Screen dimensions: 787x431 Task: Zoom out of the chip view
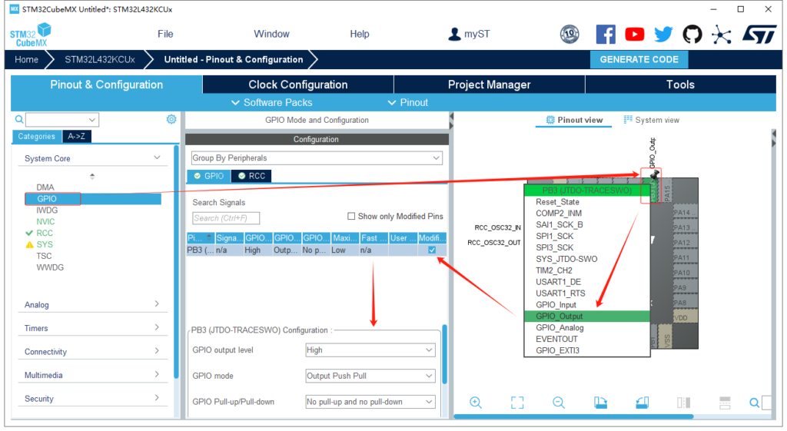pyautogui.click(x=559, y=403)
